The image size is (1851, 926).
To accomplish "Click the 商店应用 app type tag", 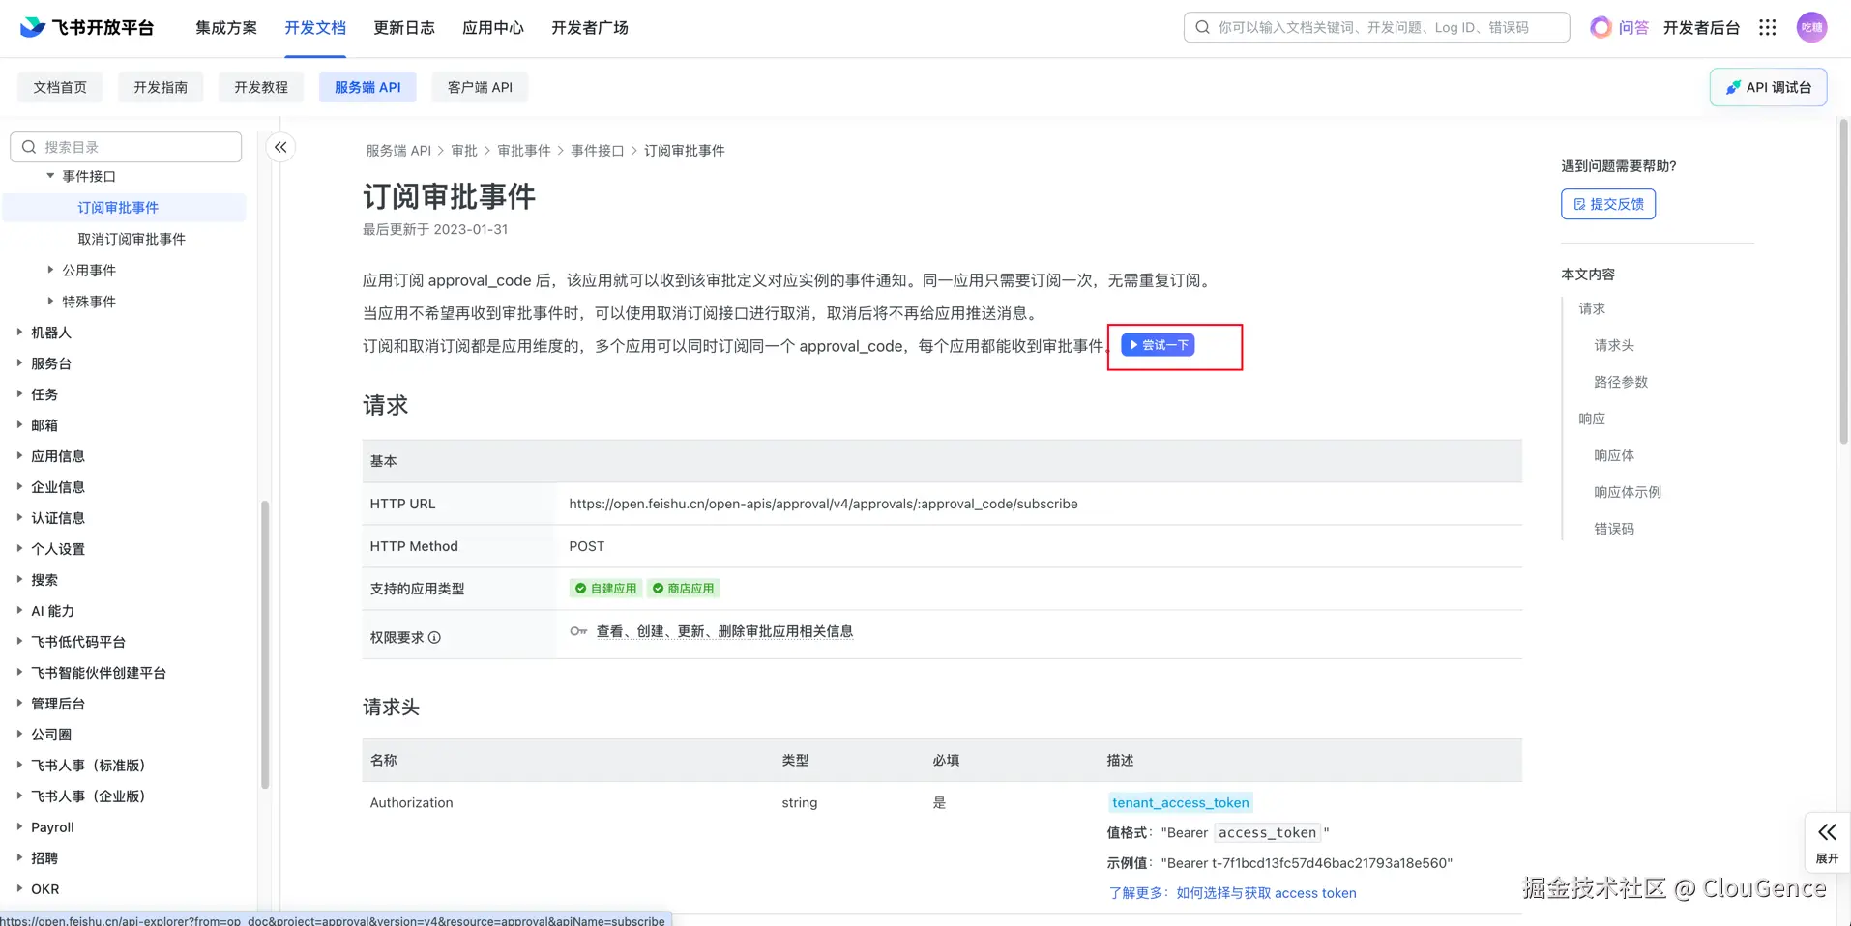I will click(x=683, y=588).
